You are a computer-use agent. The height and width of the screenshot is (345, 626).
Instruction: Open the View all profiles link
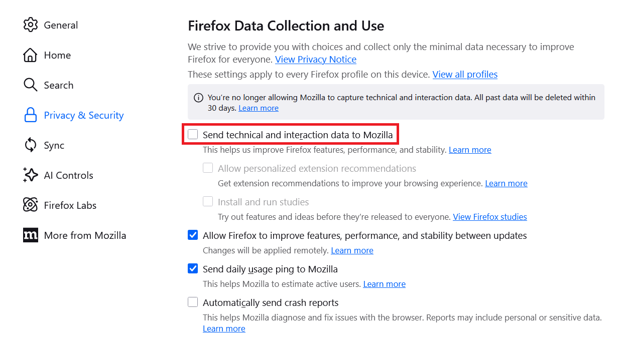465,75
